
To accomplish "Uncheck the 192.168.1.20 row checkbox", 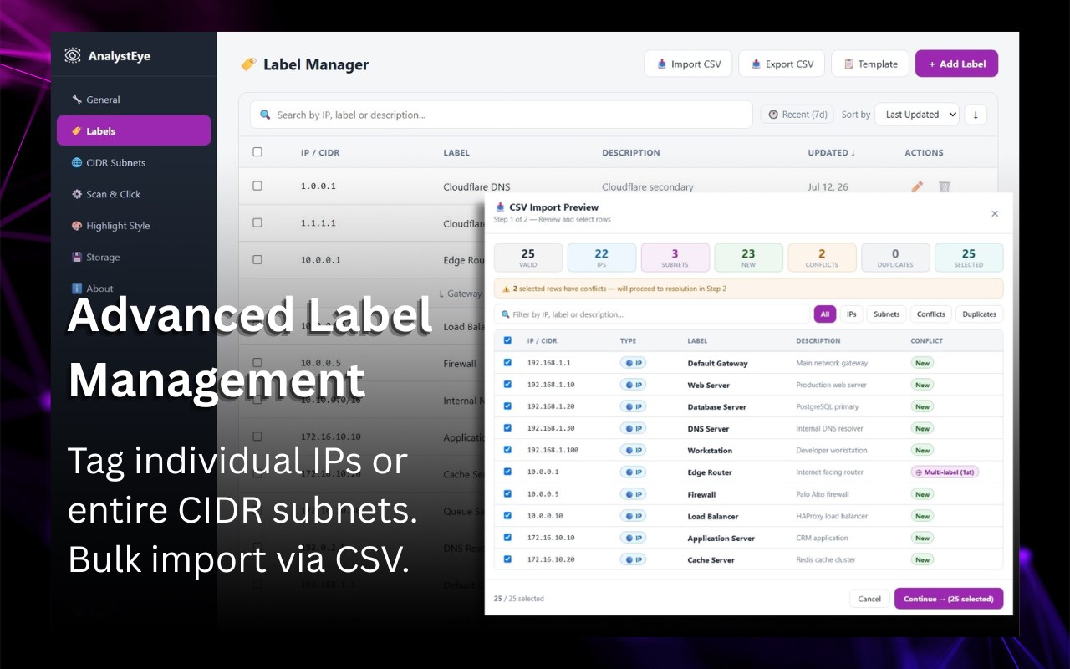I will [507, 406].
